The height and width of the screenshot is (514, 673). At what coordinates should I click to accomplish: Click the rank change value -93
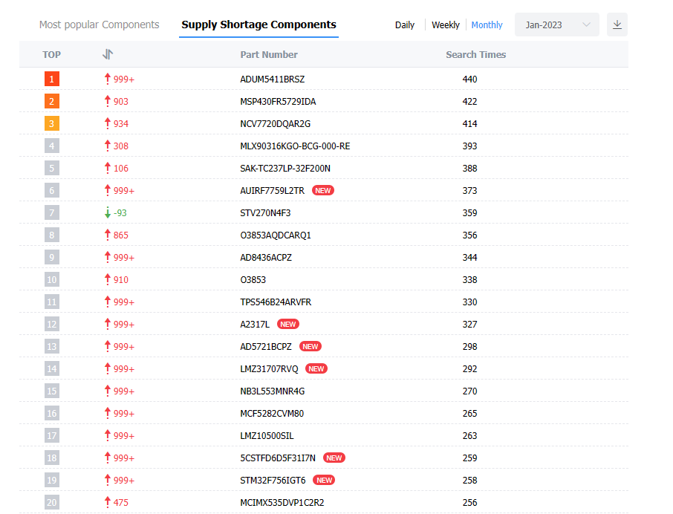[x=120, y=213]
